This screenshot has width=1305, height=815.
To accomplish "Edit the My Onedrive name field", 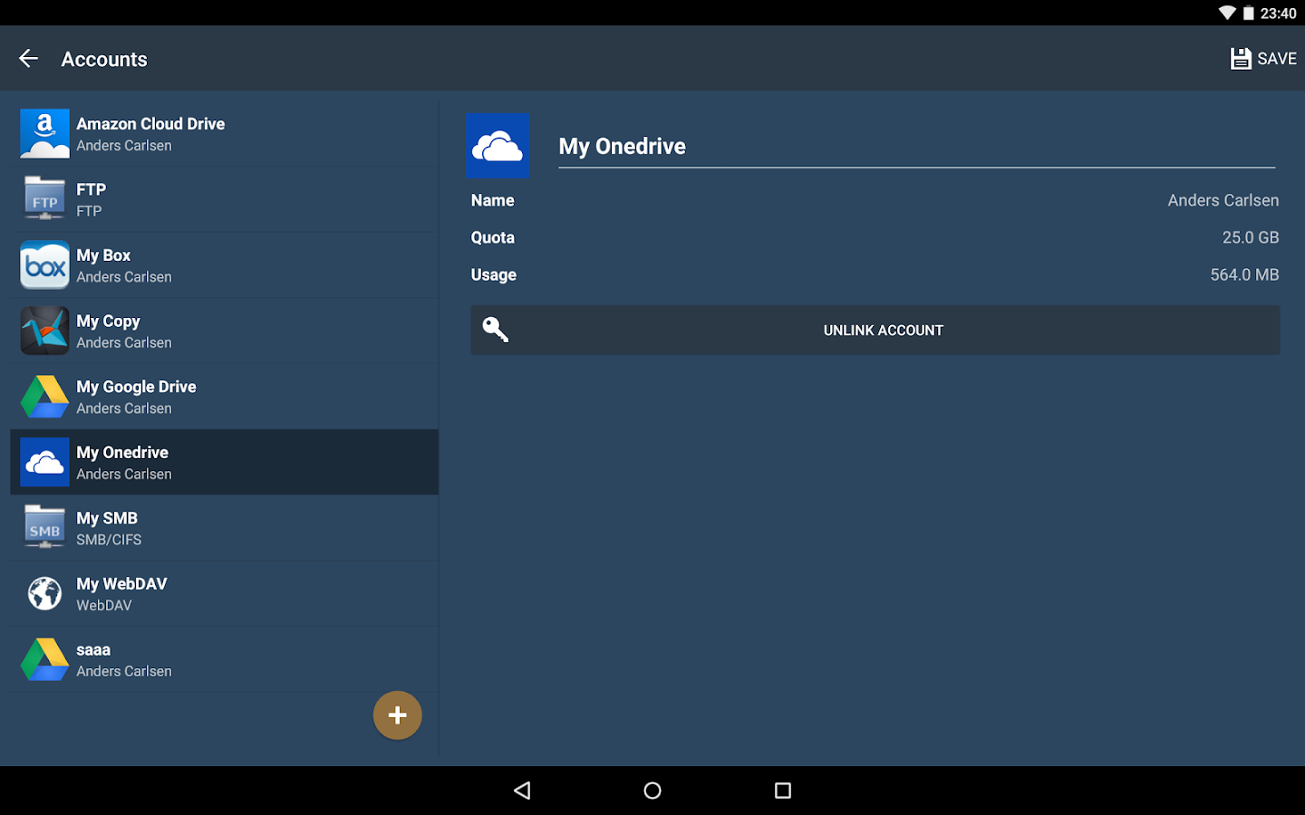I will (x=915, y=147).
